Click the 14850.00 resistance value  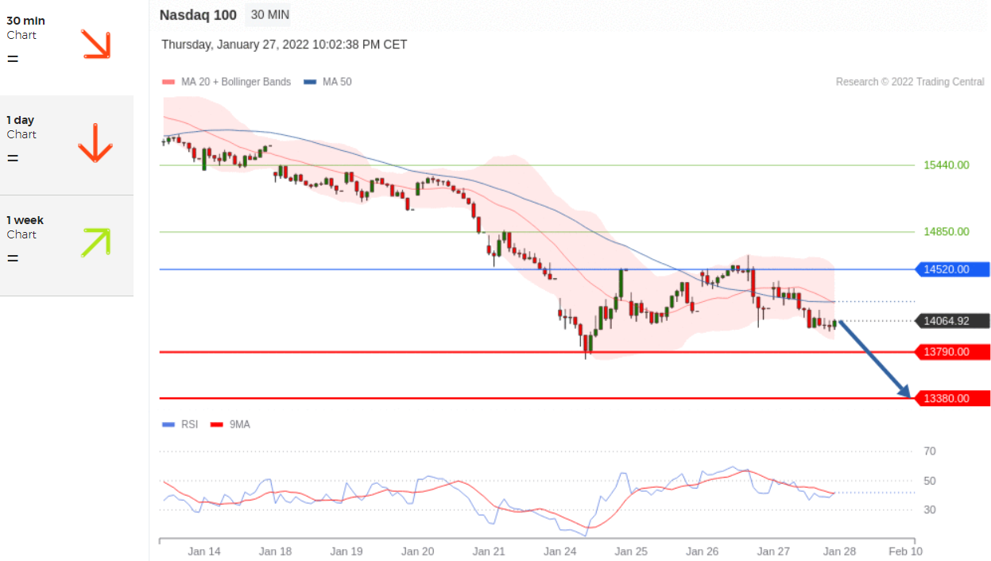click(946, 231)
